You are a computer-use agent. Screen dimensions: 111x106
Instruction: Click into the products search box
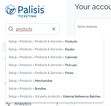click(32, 29)
